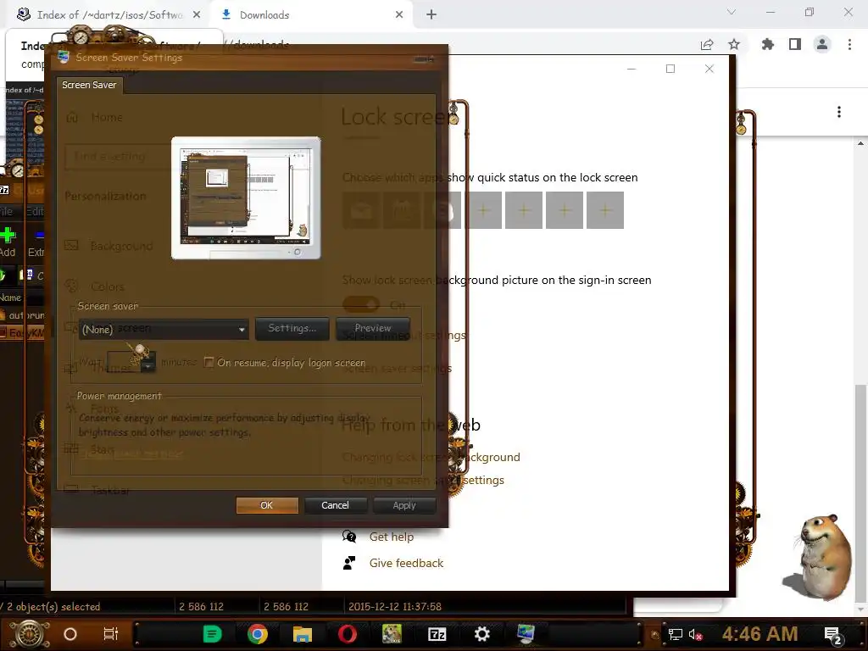Close the Screen Saver Settings dialog
Screen dimensions: 868x651
point(425,58)
